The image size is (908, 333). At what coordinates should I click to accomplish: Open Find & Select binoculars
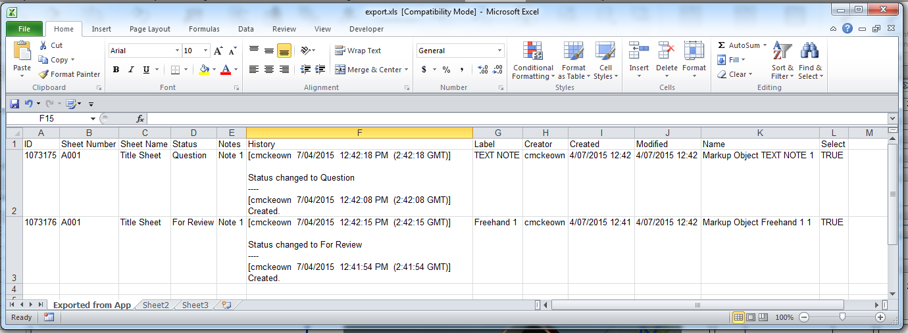click(x=811, y=61)
